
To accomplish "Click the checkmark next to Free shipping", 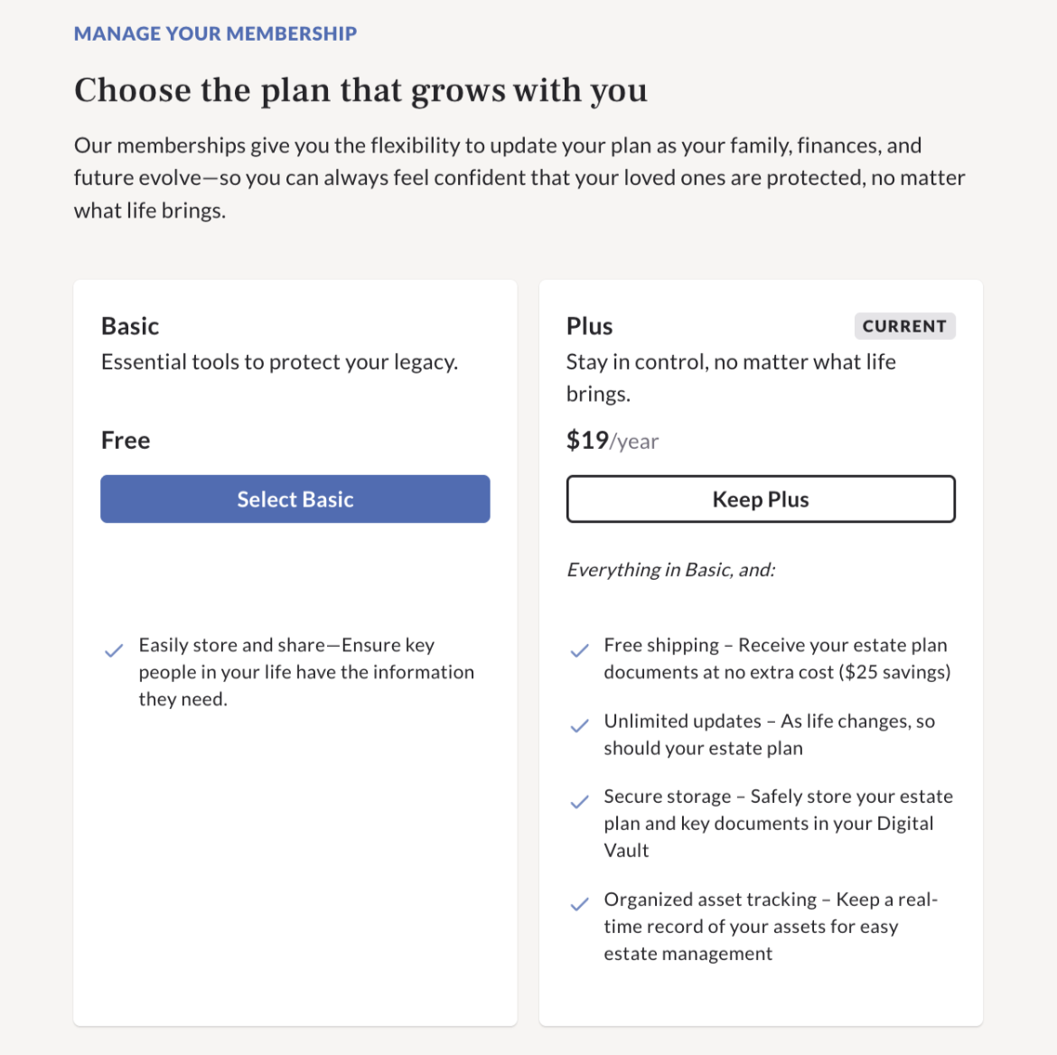I will 579,650.
